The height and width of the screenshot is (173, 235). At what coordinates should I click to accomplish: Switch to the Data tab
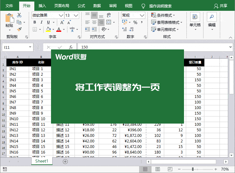tap(97, 6)
